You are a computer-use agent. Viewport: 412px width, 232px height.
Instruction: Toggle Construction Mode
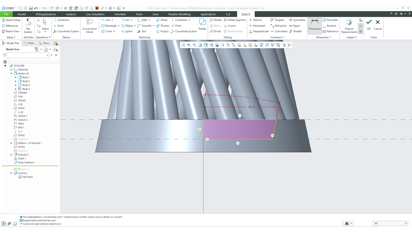point(89,26)
